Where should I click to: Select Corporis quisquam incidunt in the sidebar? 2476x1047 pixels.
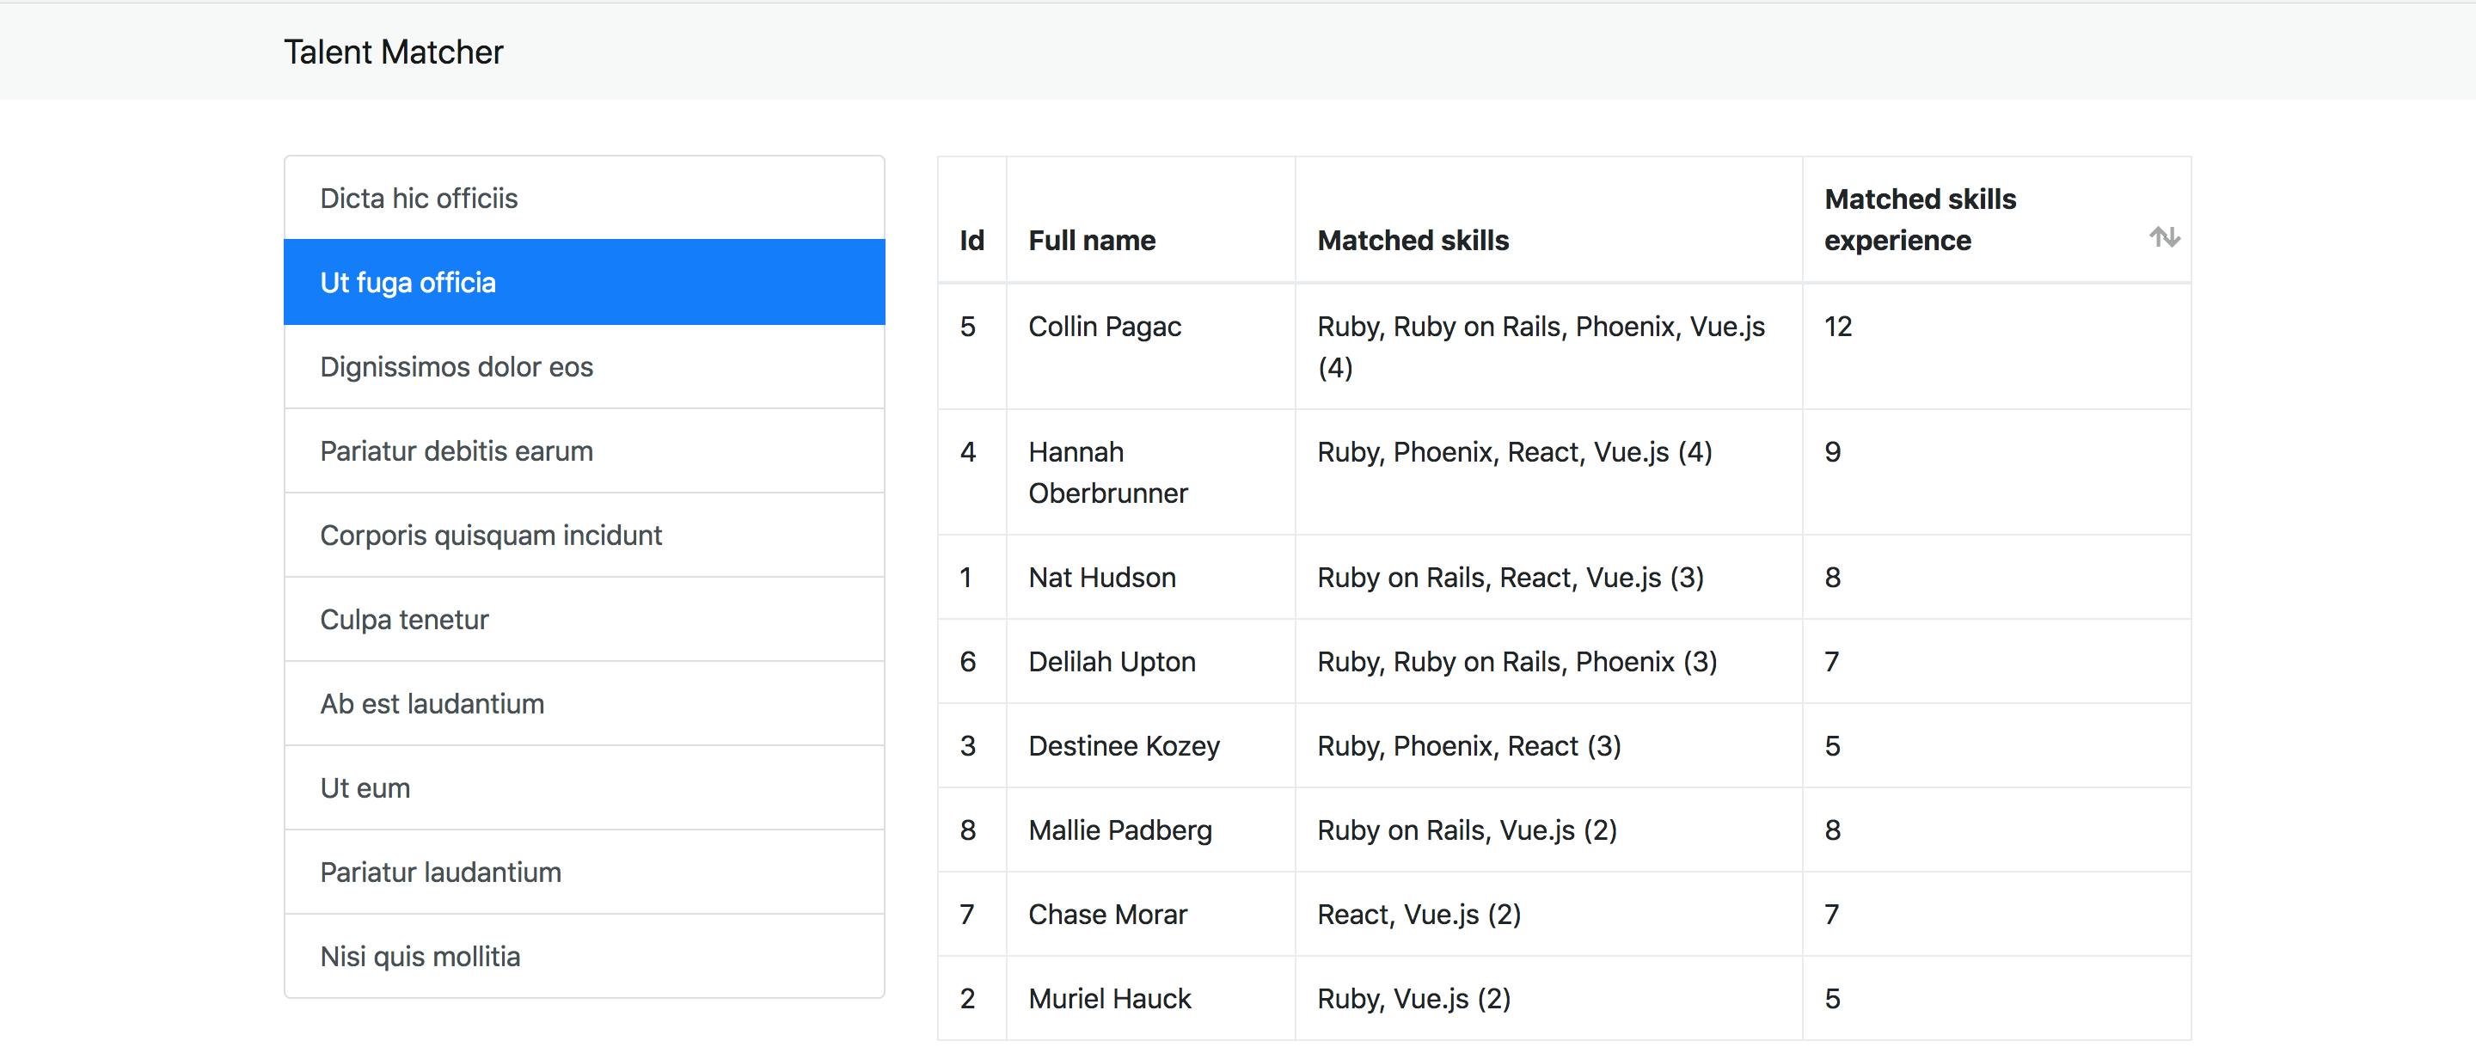pyautogui.click(x=585, y=535)
